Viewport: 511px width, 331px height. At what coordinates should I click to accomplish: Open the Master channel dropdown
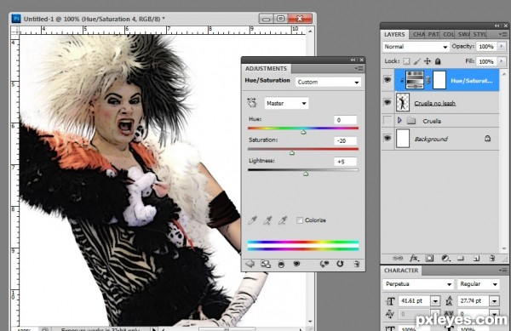pyautogui.click(x=286, y=103)
